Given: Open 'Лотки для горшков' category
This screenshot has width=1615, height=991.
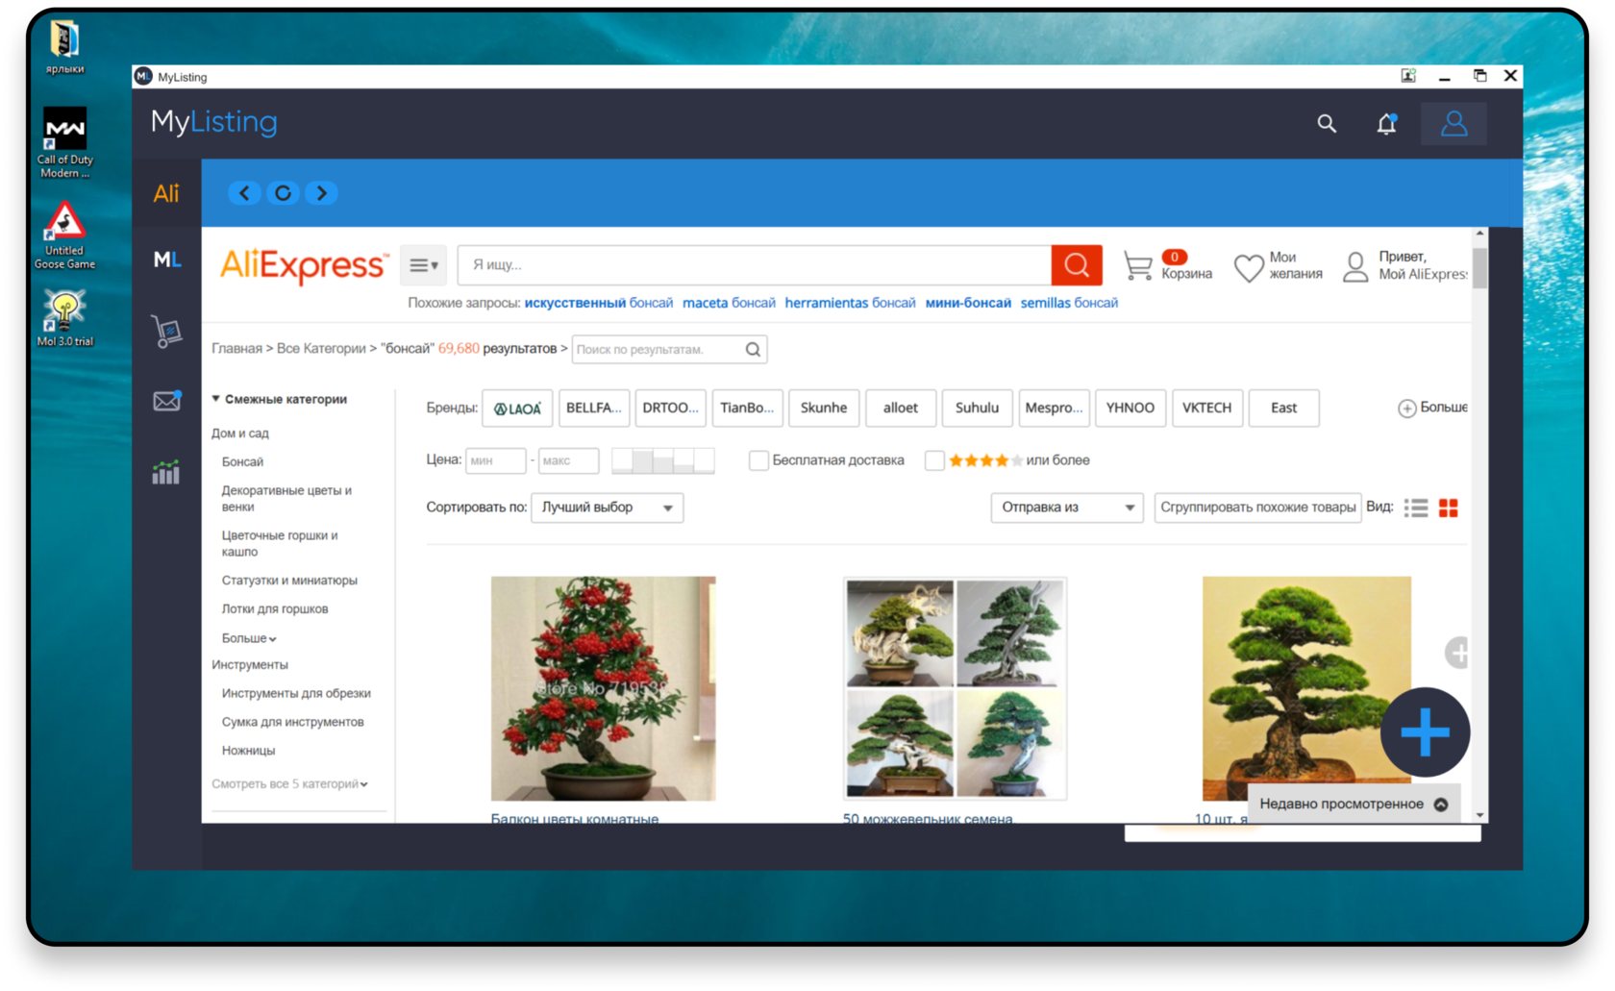Looking at the screenshot, I should pyautogui.click(x=275, y=609).
